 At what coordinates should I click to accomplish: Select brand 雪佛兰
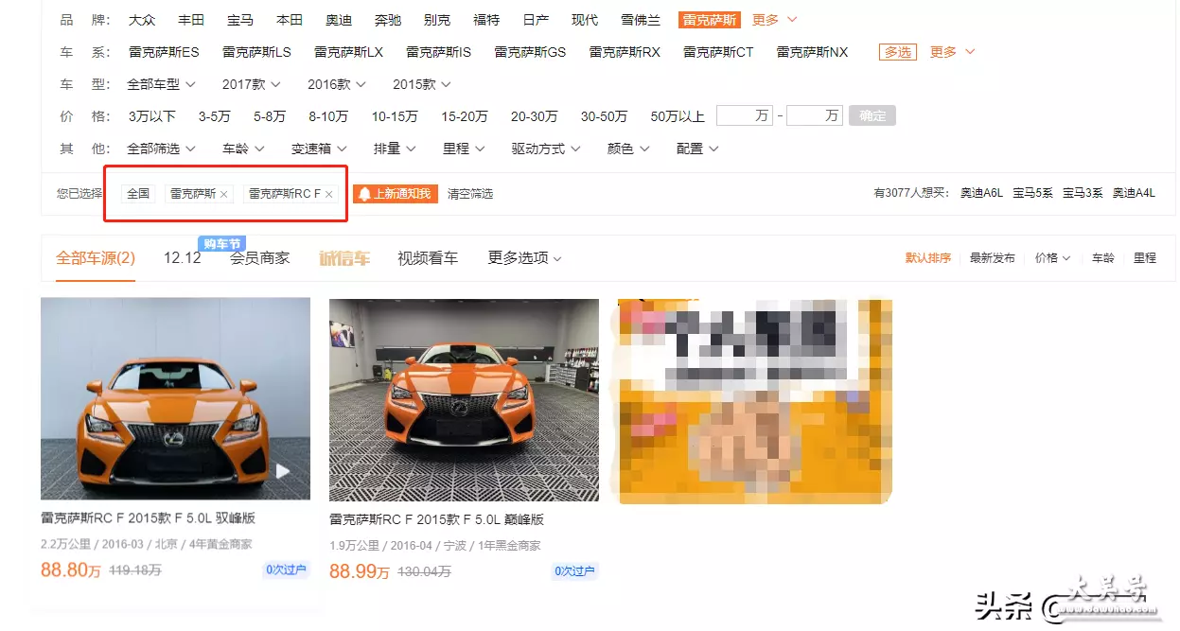(x=641, y=20)
